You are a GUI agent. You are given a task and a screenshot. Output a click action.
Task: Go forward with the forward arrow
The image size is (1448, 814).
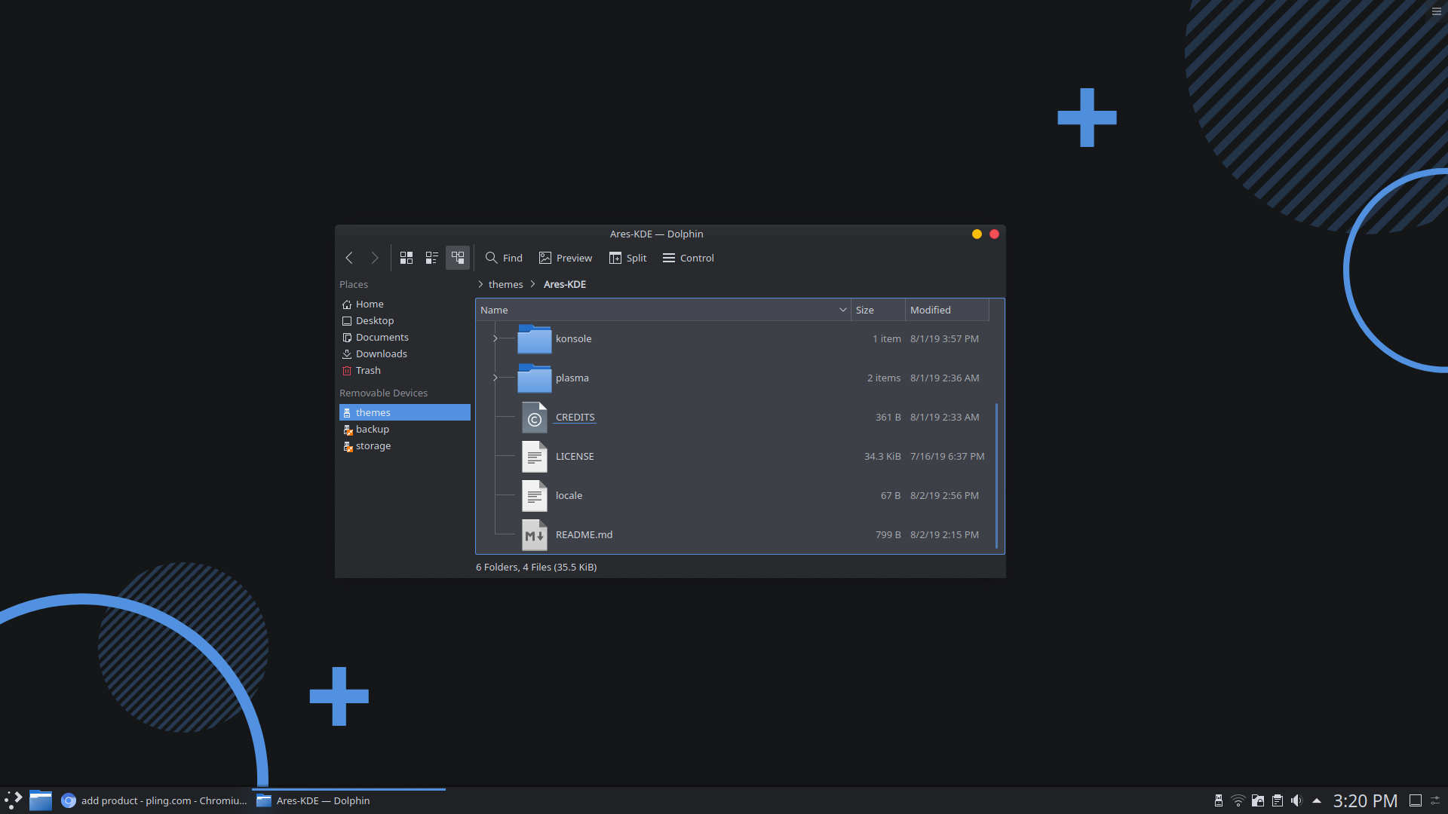(x=375, y=258)
